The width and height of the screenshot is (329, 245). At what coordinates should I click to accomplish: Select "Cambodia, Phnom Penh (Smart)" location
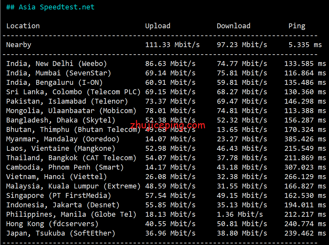65,167
